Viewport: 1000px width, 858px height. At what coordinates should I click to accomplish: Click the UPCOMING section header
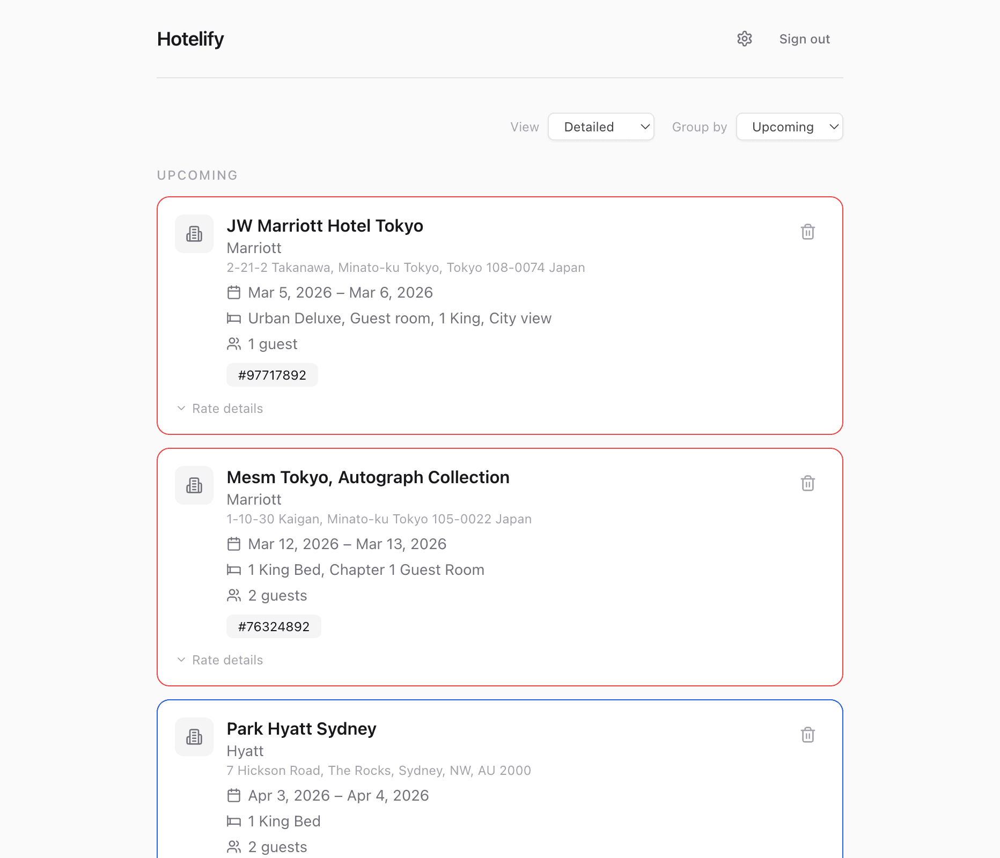197,175
